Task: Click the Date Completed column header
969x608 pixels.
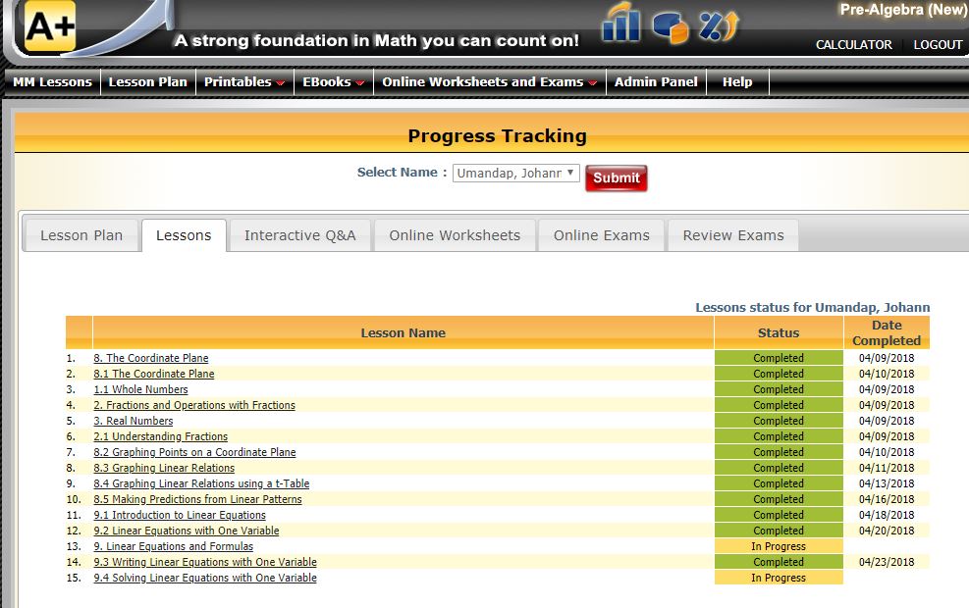Action: pos(887,332)
